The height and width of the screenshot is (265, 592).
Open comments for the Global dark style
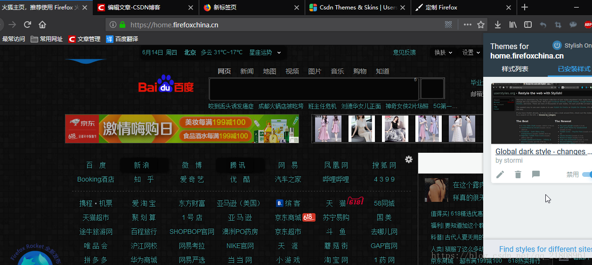(536, 174)
